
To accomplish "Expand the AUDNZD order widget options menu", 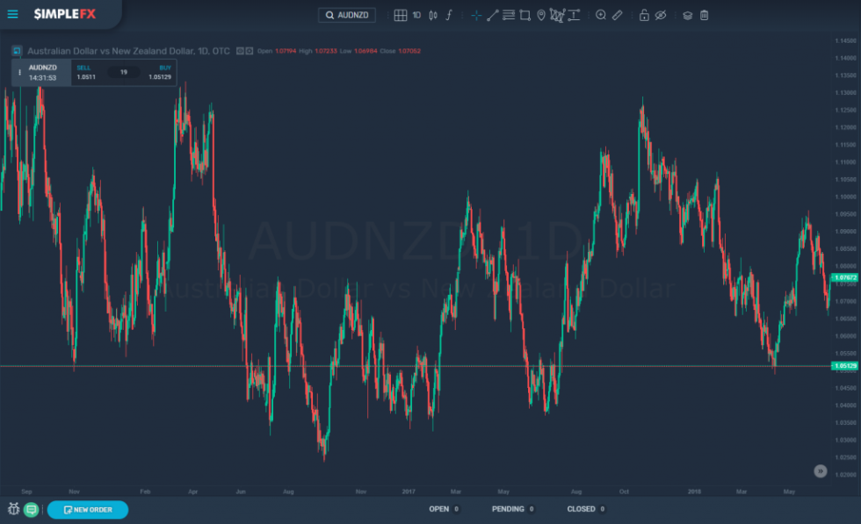I will click(x=18, y=72).
